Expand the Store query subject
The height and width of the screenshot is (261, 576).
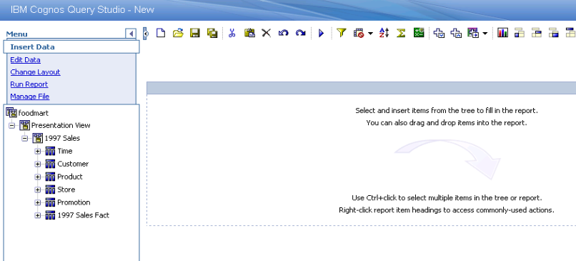click(37, 189)
